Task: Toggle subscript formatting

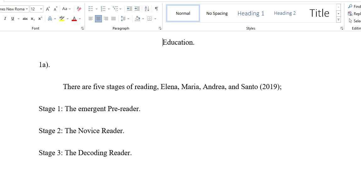Action: click(x=33, y=19)
